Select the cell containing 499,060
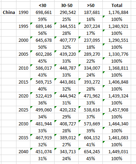This screenshot has height=164, width=136. tap(42, 110)
